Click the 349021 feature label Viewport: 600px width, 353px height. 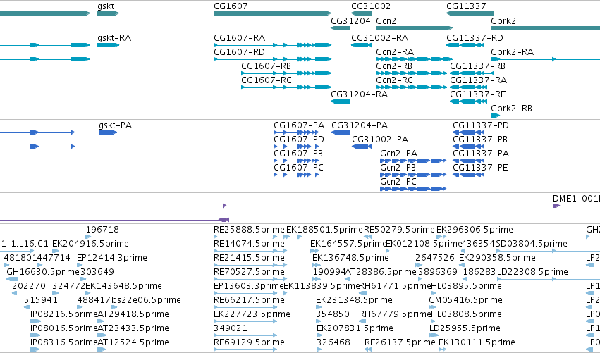pyautogui.click(x=231, y=328)
